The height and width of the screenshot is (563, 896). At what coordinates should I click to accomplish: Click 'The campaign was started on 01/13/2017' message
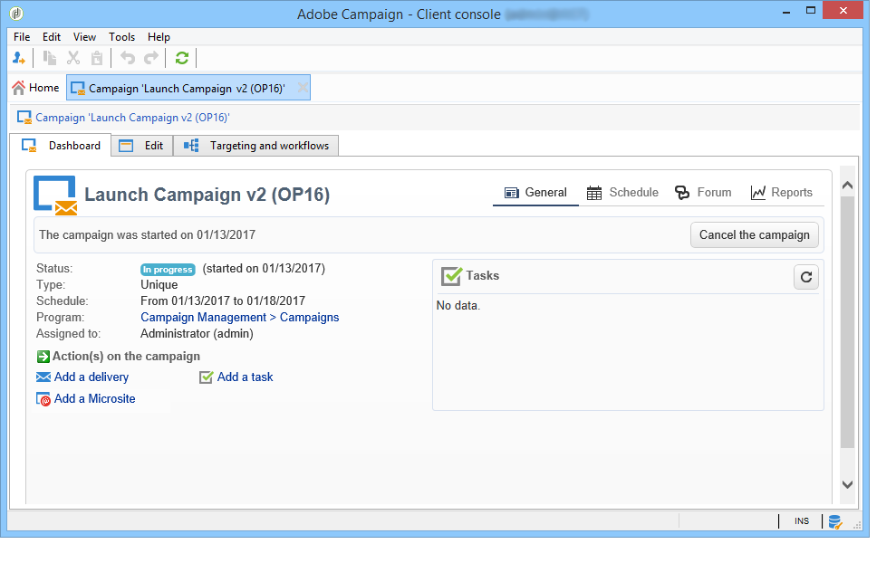tap(147, 235)
